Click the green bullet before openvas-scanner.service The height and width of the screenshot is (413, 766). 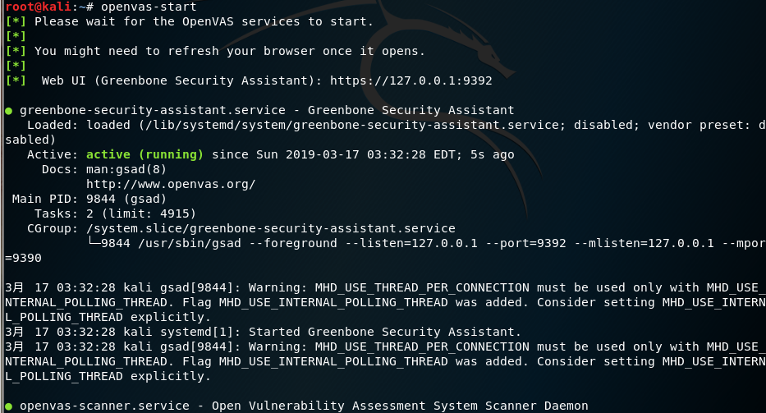8,406
